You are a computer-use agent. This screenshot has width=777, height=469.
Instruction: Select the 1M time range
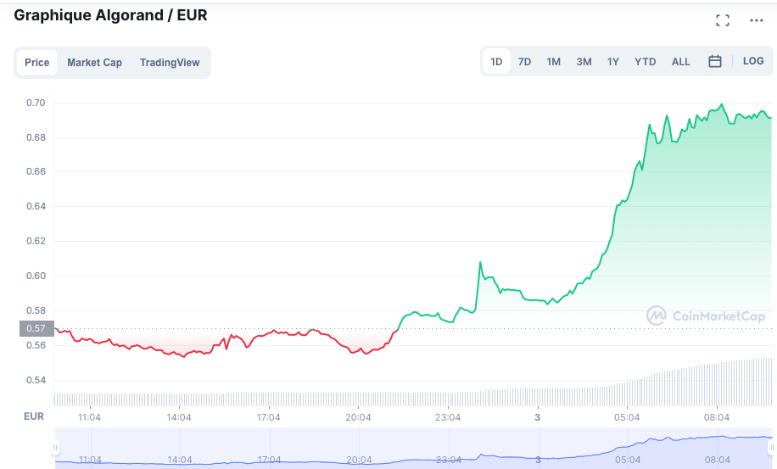pos(553,62)
